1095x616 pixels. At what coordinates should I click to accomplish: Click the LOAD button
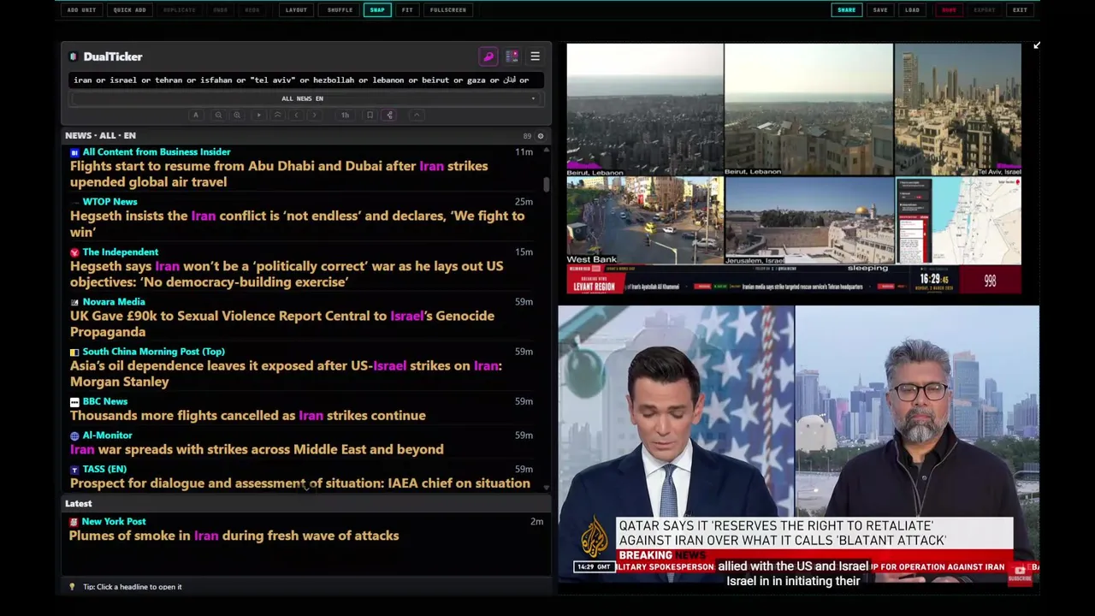pos(912,10)
